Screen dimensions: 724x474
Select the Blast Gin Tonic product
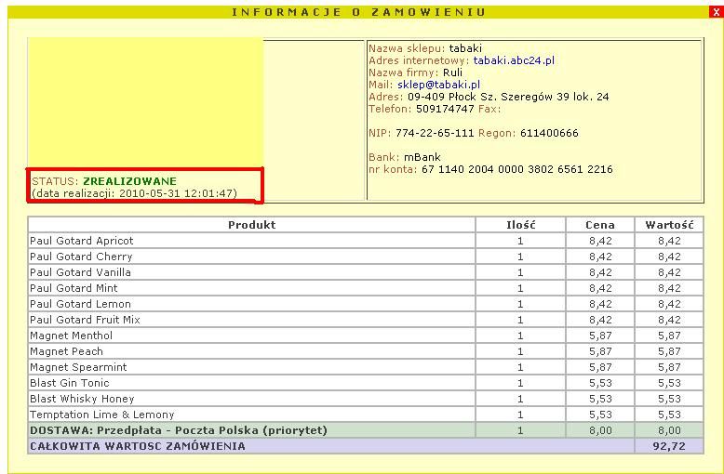[x=70, y=383]
